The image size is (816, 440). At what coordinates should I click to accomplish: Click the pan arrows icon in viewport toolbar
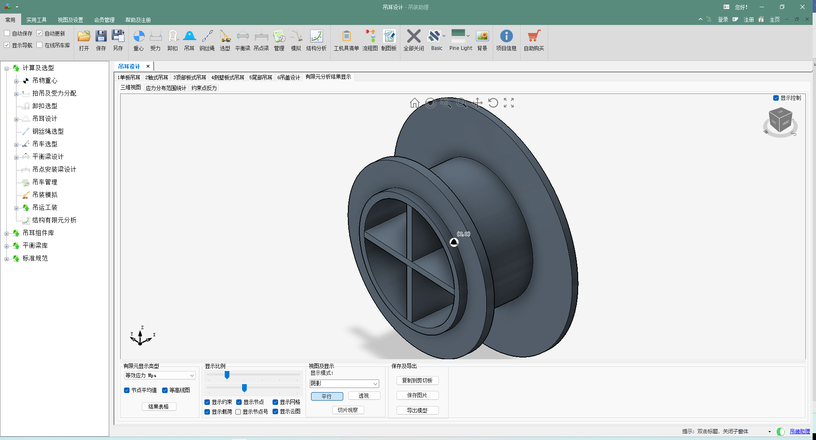point(477,103)
